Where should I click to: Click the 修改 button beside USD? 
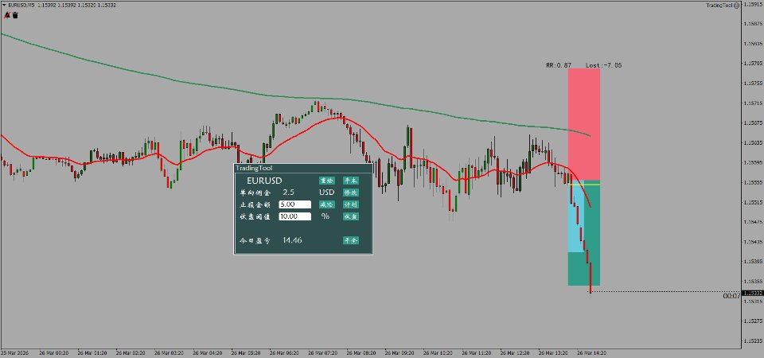(x=350, y=193)
